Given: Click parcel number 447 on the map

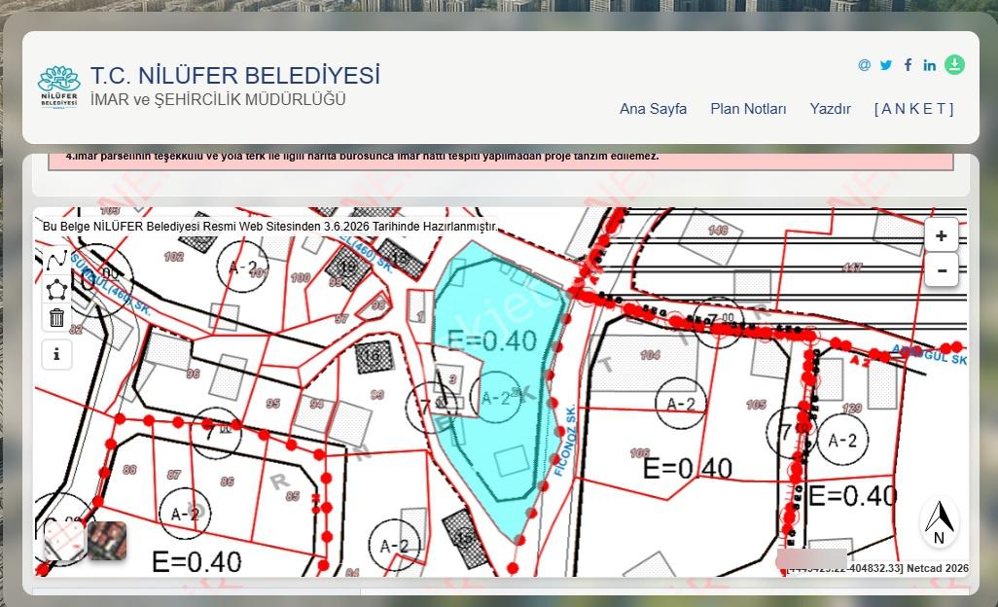Looking at the screenshot, I should pyautogui.click(x=852, y=268).
